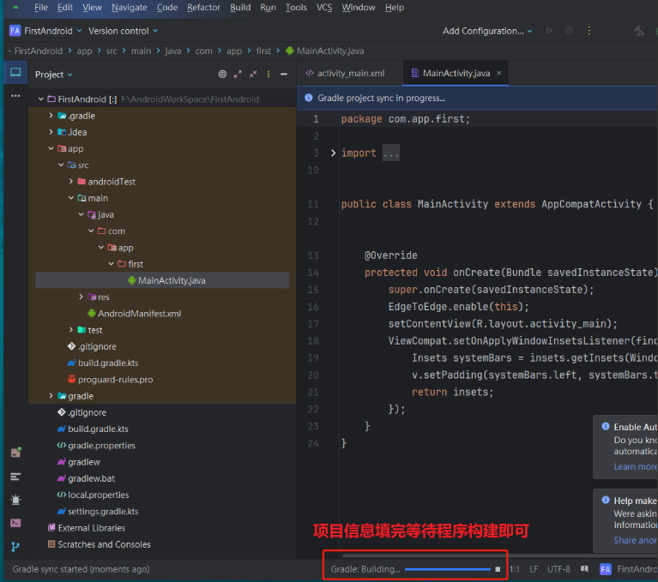Open Project panel options menu

[x=269, y=75]
